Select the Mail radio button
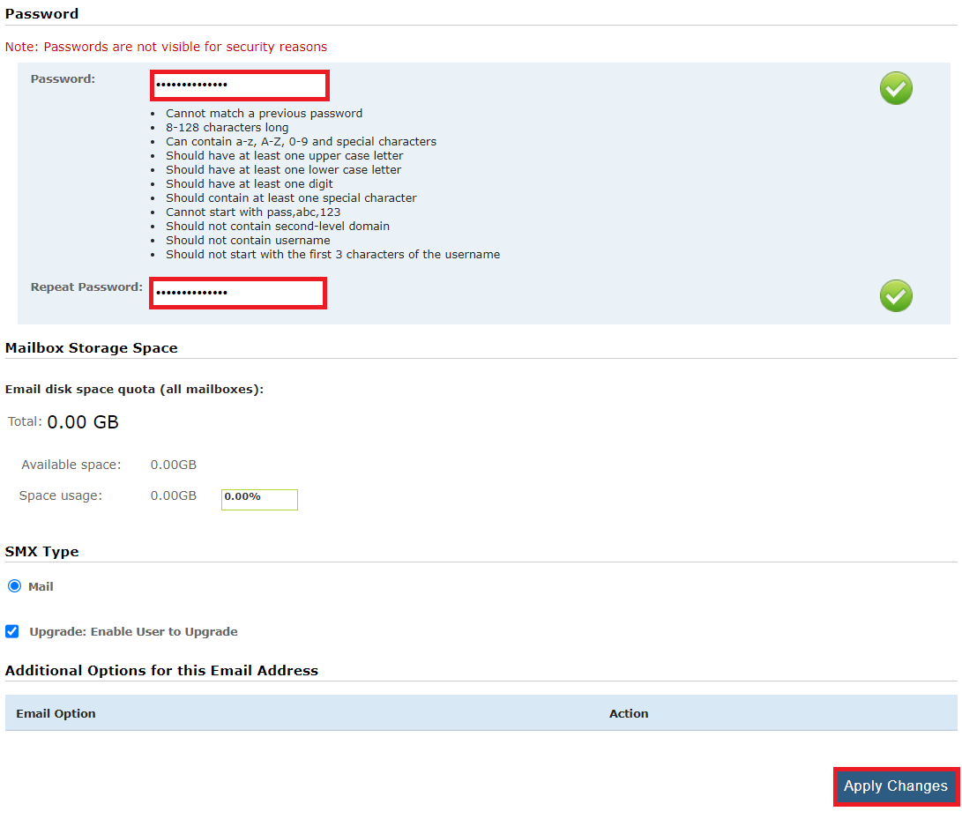The image size is (962, 819). point(12,585)
